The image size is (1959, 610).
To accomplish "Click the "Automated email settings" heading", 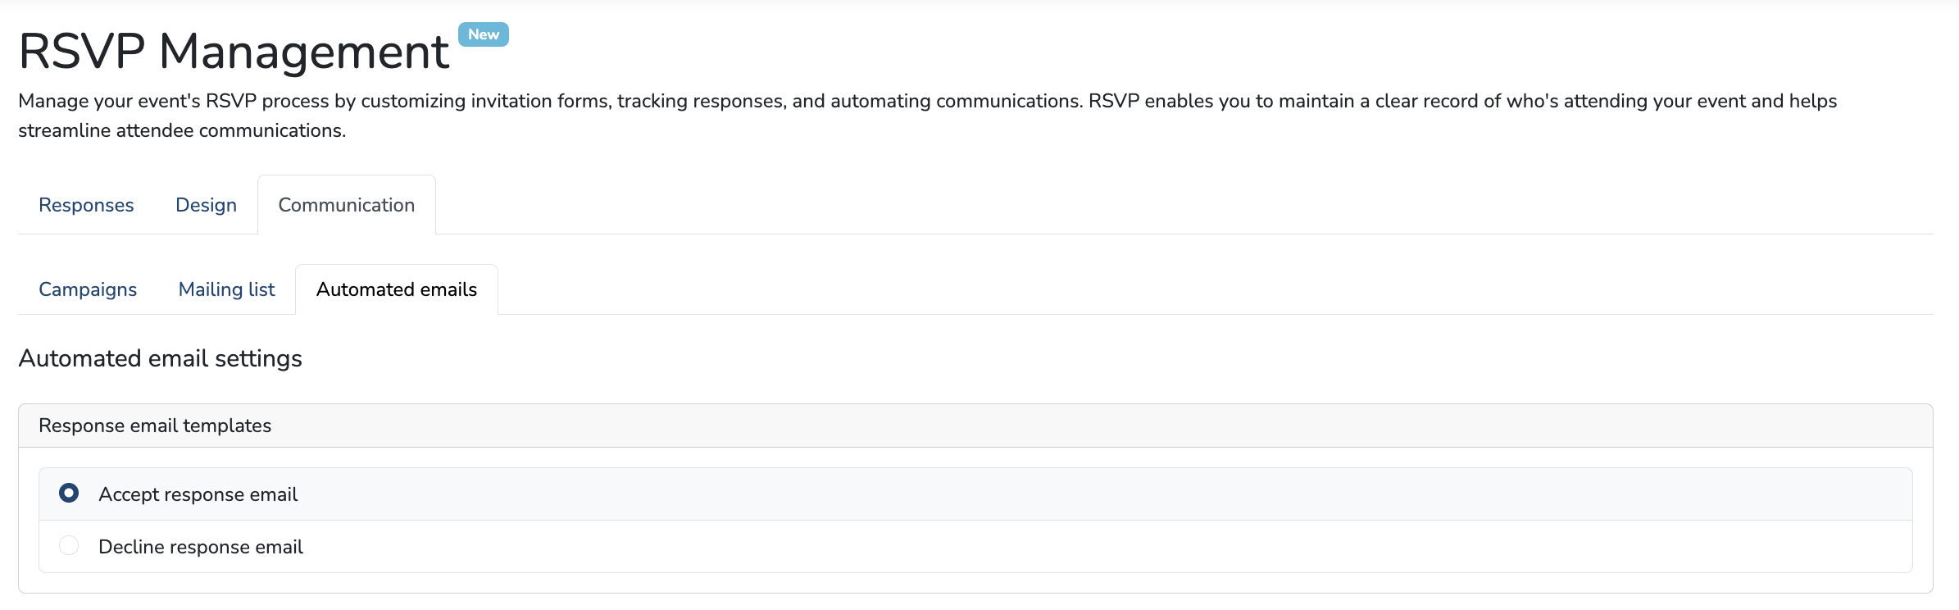I will [x=160, y=358].
